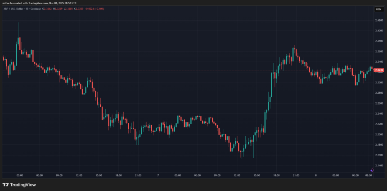Viewport: 387px width, 191px height.
Task: Click the USD currency label
Action: click(378, 9)
